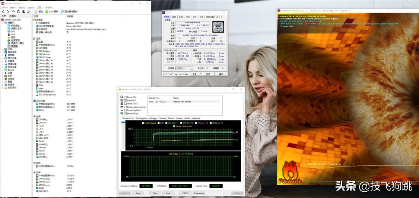This screenshot has height=198, width=419.
Task: Switch to 收藏夹 favorites tab
Action: click(x=13, y=16)
